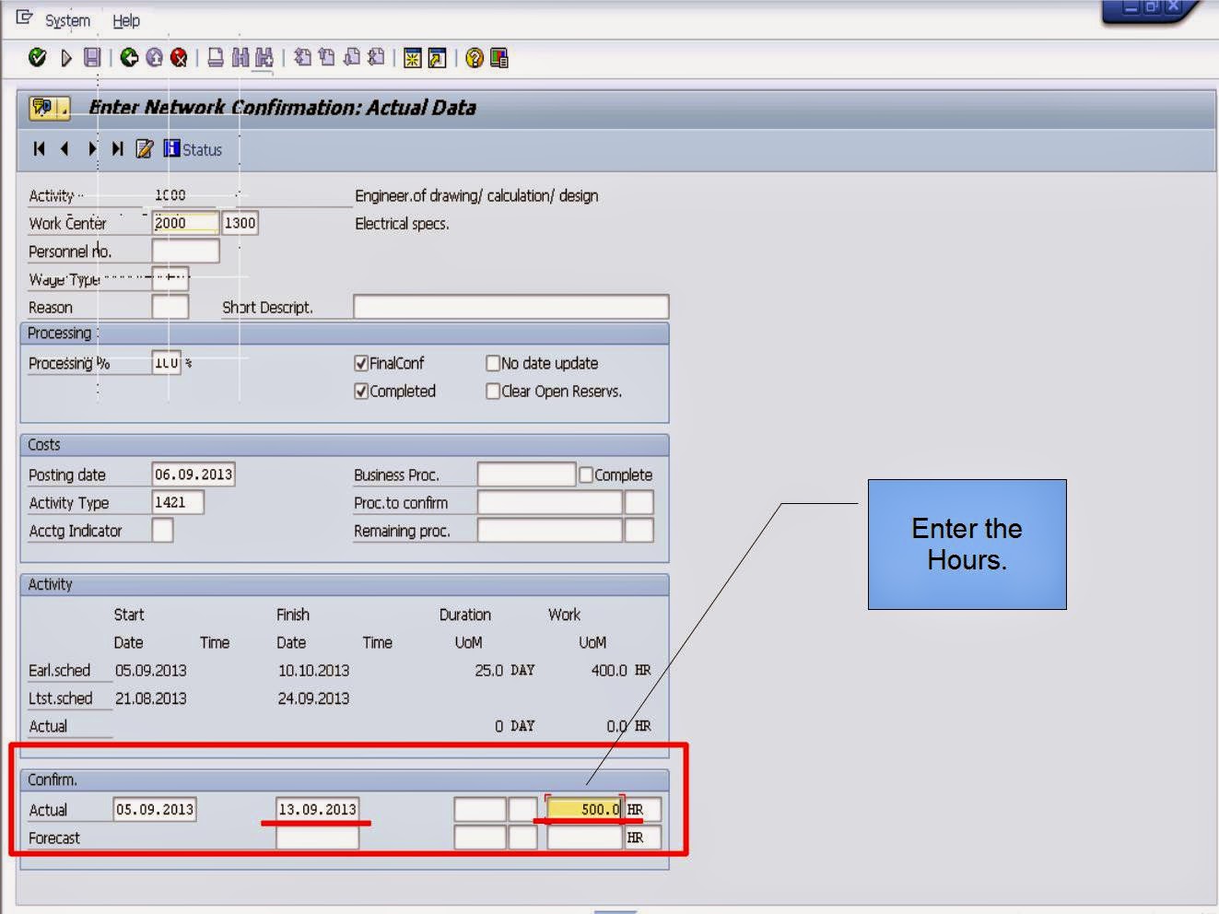Image resolution: width=1219 pixels, height=914 pixels.
Task: Disable the Completed checkbox
Action: [x=362, y=391]
